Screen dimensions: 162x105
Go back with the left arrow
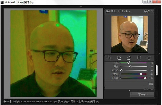click(5, 101)
